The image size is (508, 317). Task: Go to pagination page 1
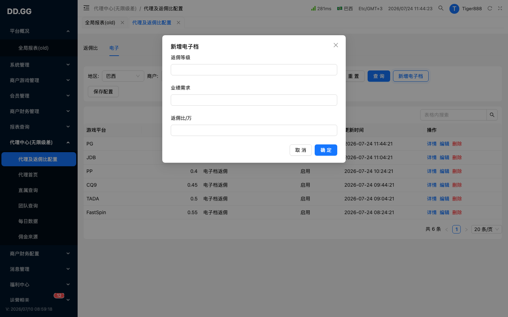[456, 229]
